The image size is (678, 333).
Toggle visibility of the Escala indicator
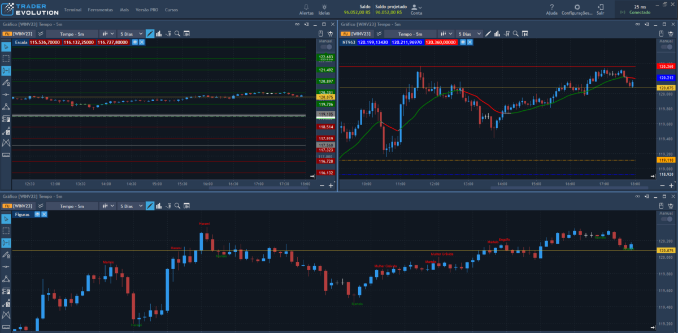[x=135, y=42]
